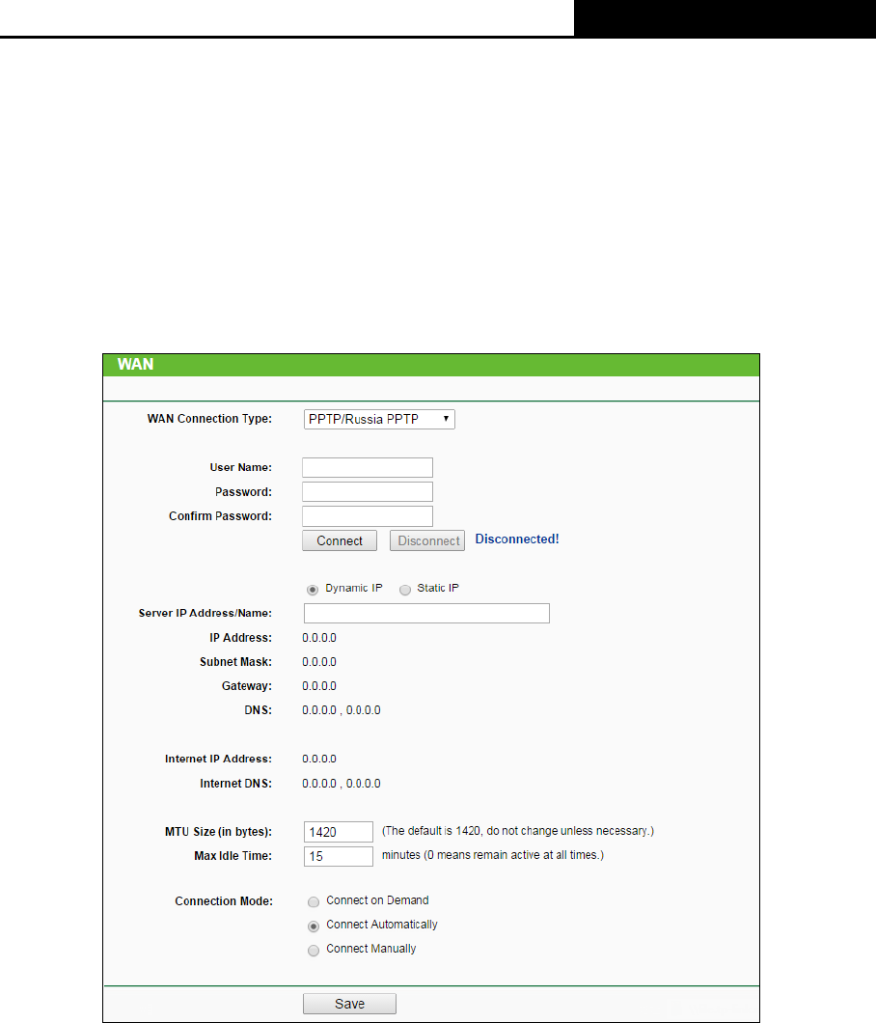This screenshot has height=1023, width=876.
Task: Click the MTU Size input field
Action: pyautogui.click(x=339, y=832)
